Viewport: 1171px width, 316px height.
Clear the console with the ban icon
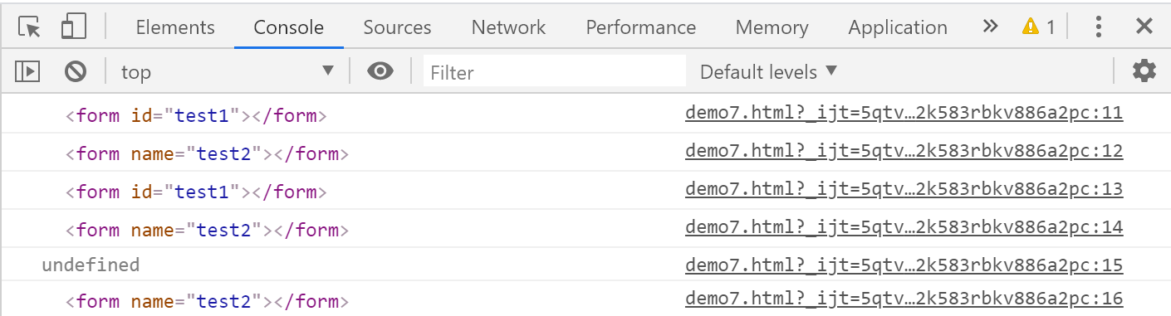point(76,71)
